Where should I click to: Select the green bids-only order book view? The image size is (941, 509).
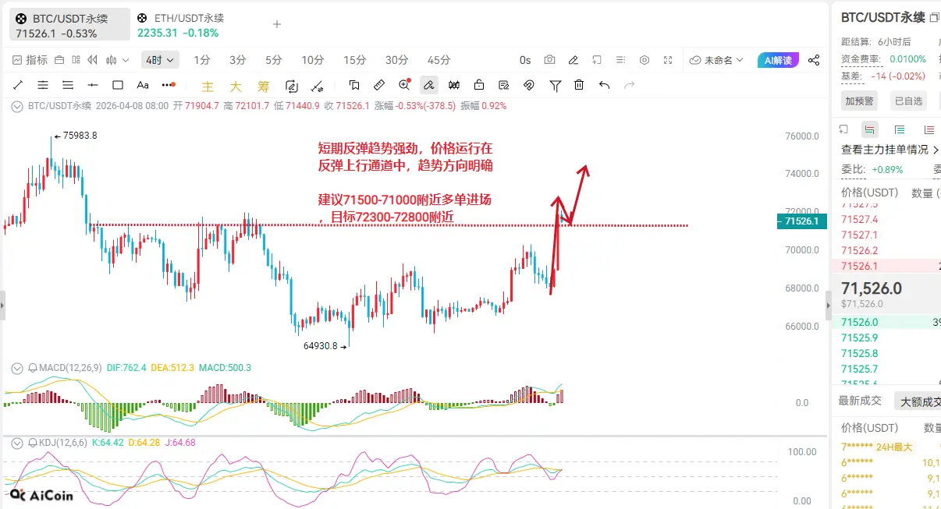click(x=900, y=129)
